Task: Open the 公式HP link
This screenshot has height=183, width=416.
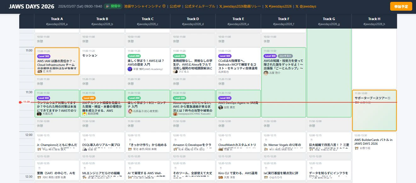Action: 175,6
